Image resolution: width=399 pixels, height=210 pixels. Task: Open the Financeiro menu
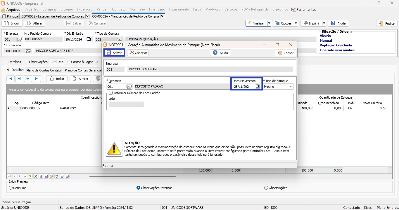[x=157, y=9]
